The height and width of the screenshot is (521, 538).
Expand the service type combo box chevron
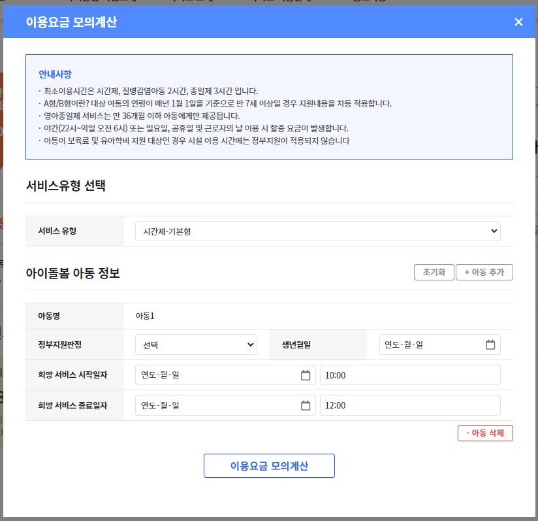(x=494, y=231)
